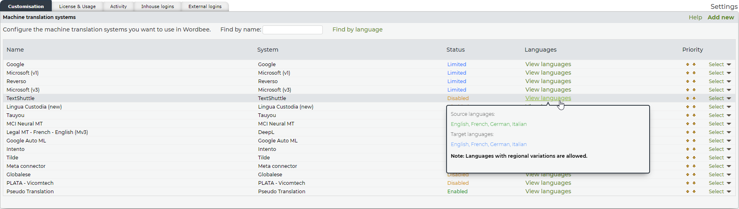Raise priority of Pseudo Translation

687,192
